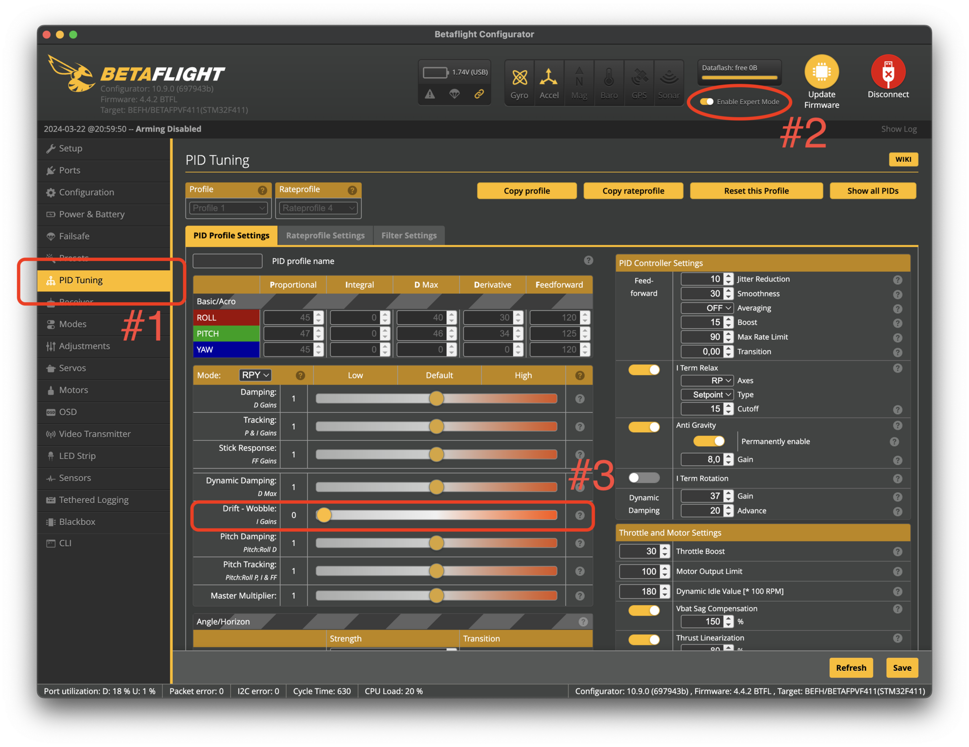Open the Setup sidebar section
The width and height of the screenshot is (969, 747).
point(104,148)
